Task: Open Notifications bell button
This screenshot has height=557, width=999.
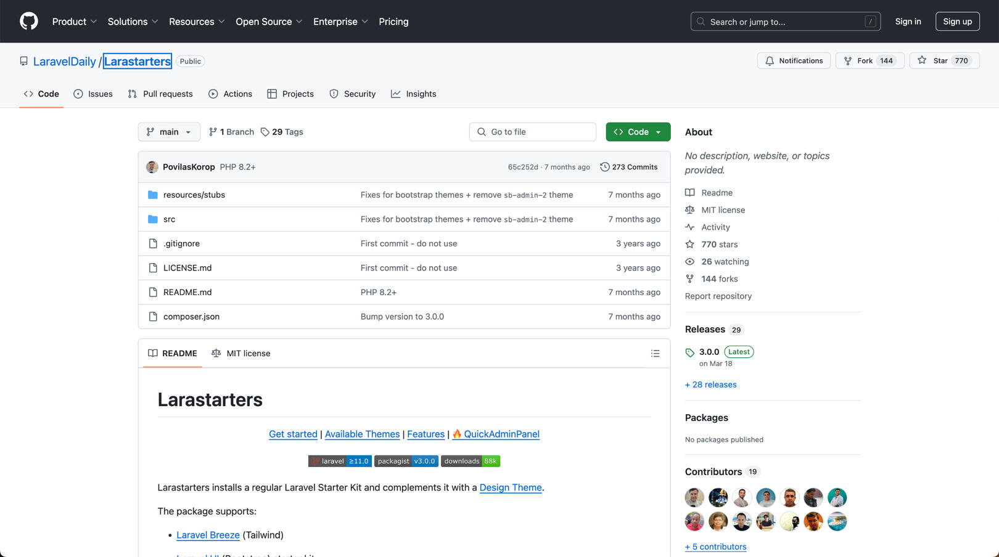Action: pyautogui.click(x=794, y=60)
